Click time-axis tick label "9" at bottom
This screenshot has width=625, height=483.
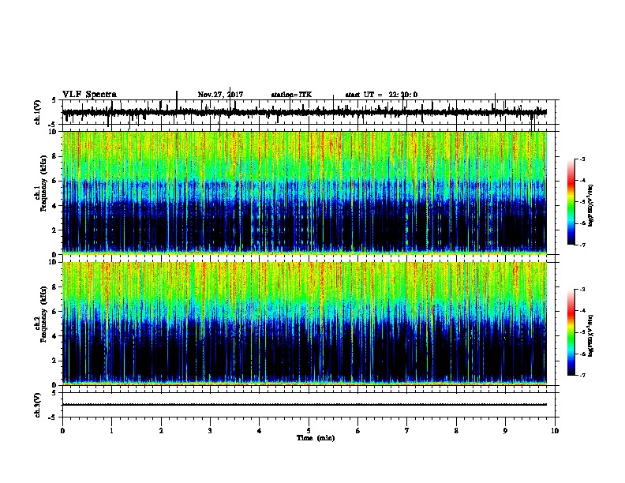pyautogui.click(x=505, y=431)
